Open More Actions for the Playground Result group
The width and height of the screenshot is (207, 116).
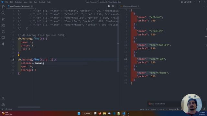click(204, 6)
